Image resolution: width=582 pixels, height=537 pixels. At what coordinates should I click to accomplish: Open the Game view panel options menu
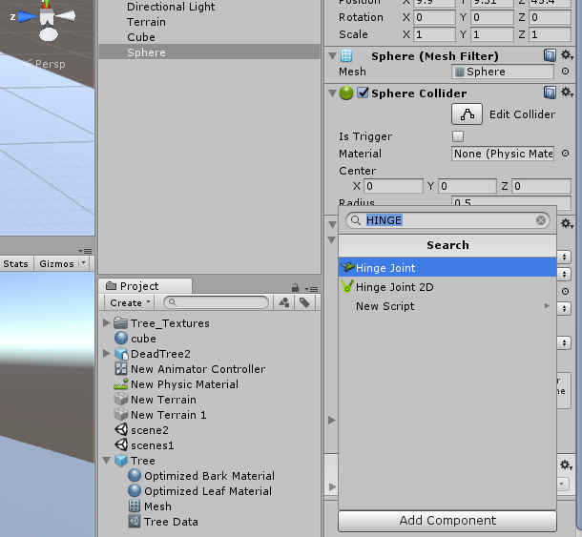(x=85, y=251)
